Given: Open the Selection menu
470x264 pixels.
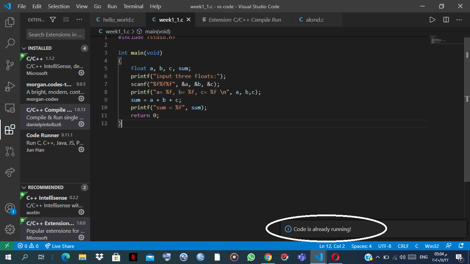Looking at the screenshot, I should (58, 7).
